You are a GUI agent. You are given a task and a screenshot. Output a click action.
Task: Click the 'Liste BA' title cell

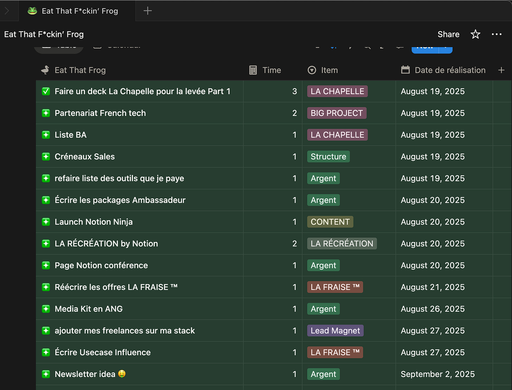tap(139, 135)
